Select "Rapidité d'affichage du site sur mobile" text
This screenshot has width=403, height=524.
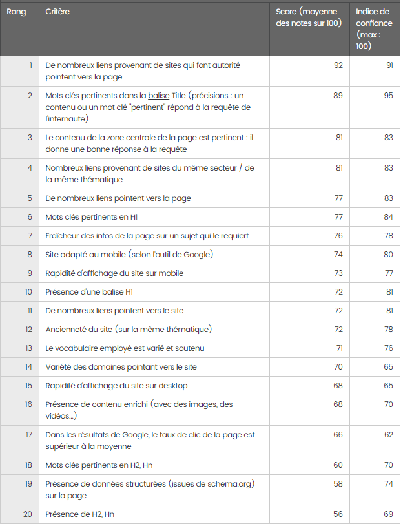click(114, 273)
